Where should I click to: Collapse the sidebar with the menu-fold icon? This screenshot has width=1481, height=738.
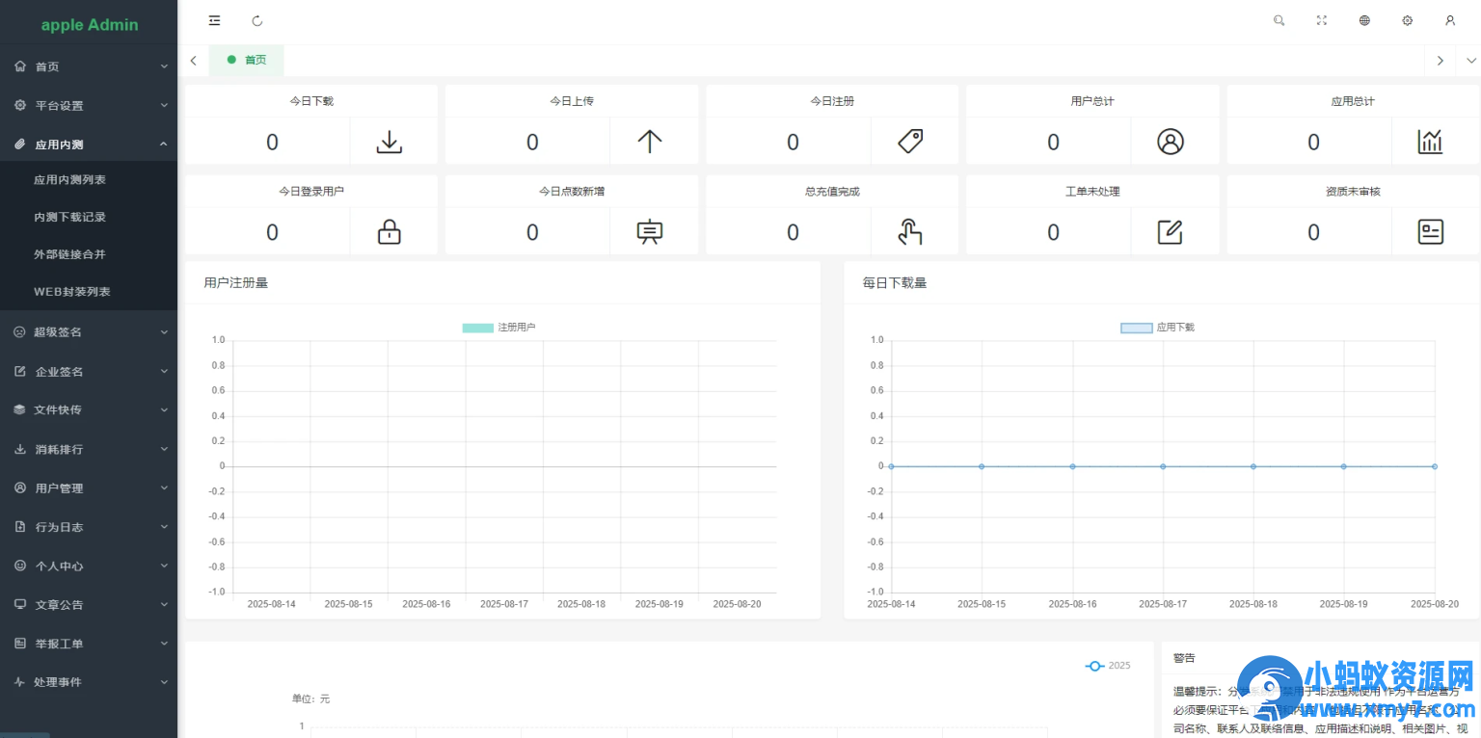click(214, 20)
